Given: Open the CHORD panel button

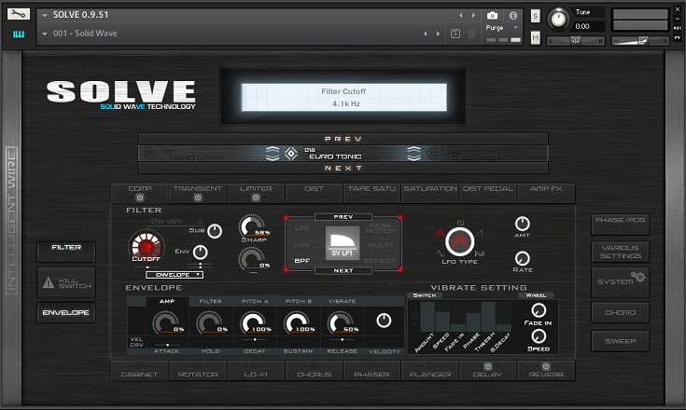Looking at the screenshot, I should 621,313.
